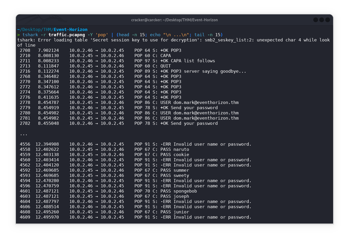349x241 pixels.
Task: Close the terminal window
Action: click(x=328, y=20)
